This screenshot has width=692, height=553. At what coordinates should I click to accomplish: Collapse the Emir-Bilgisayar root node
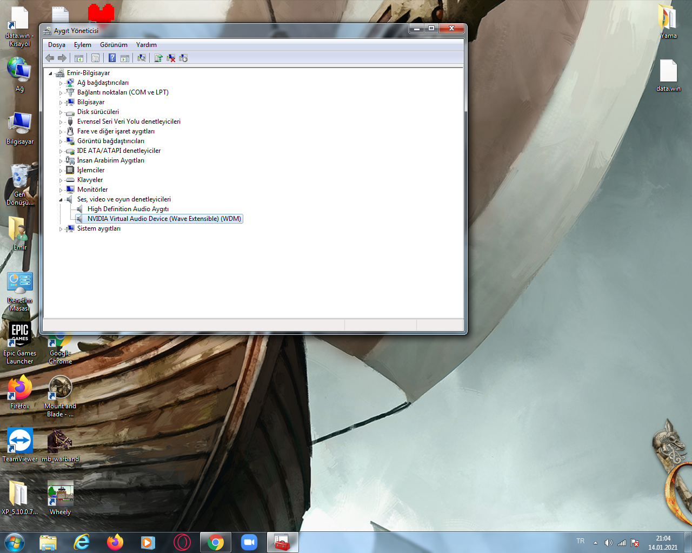tap(50, 73)
